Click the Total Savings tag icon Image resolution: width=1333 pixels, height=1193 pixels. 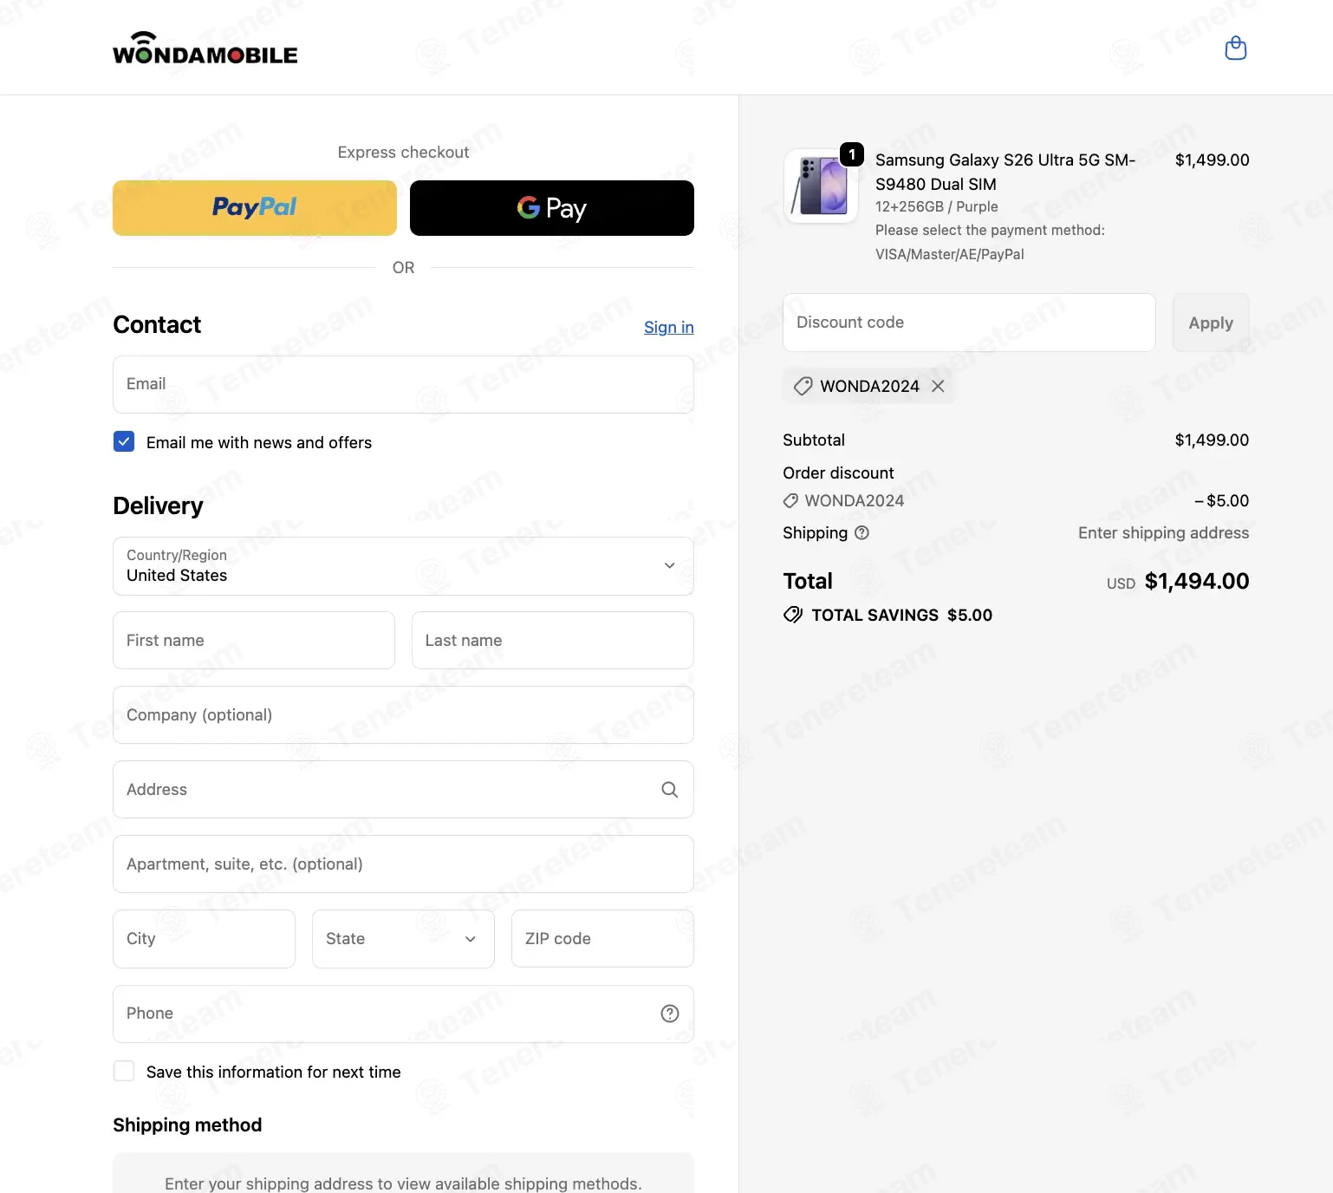coord(792,615)
